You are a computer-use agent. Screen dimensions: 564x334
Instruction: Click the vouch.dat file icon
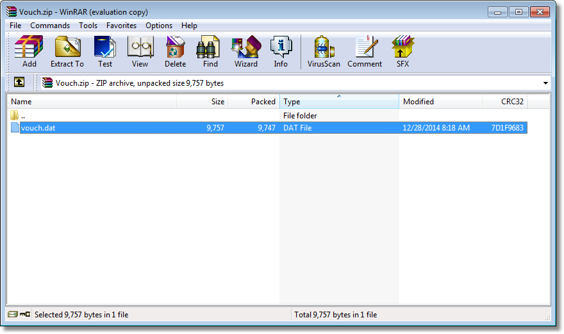(15, 127)
